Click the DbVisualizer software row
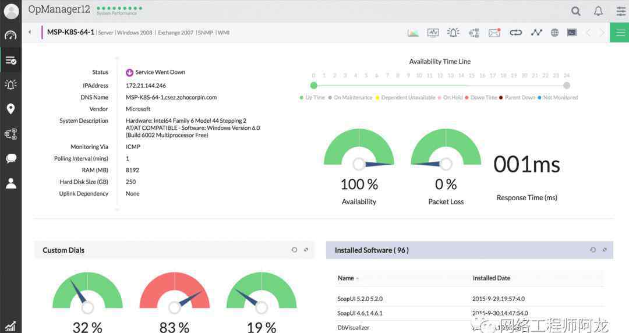This screenshot has width=629, height=333. (x=469, y=327)
